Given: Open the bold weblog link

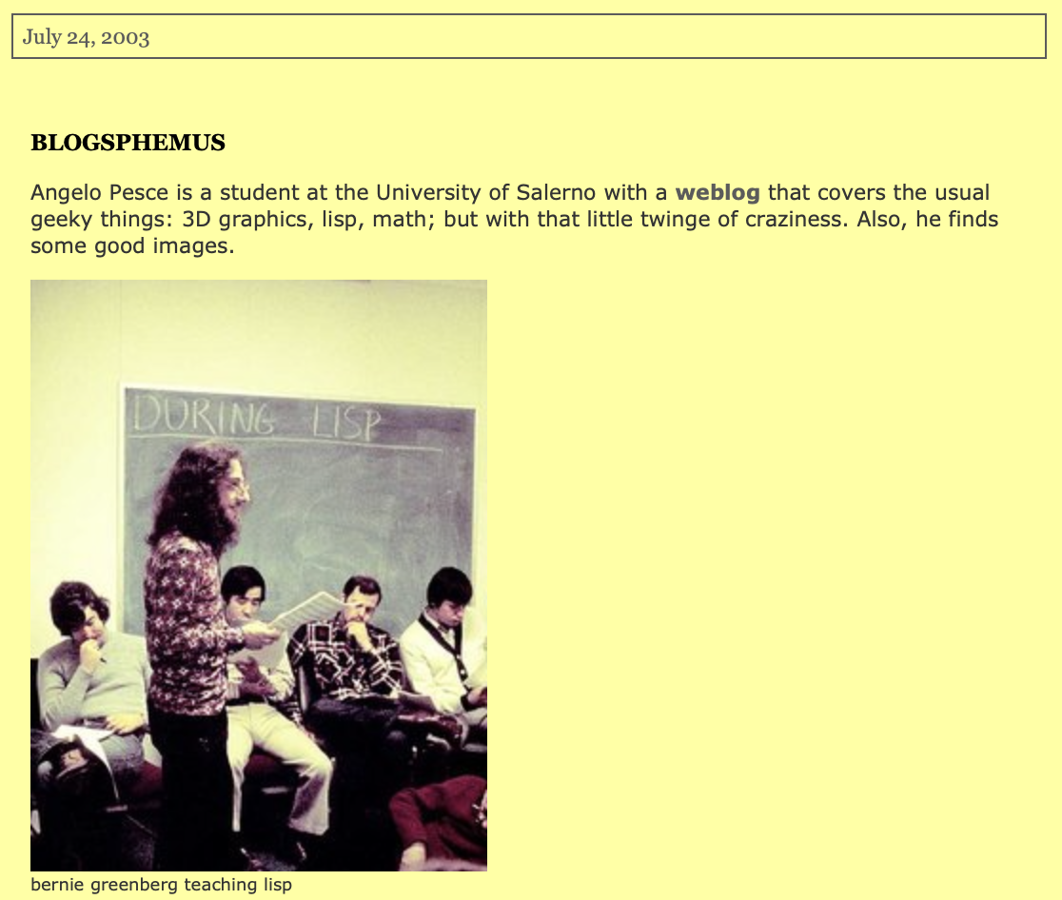Looking at the screenshot, I should point(718,192).
